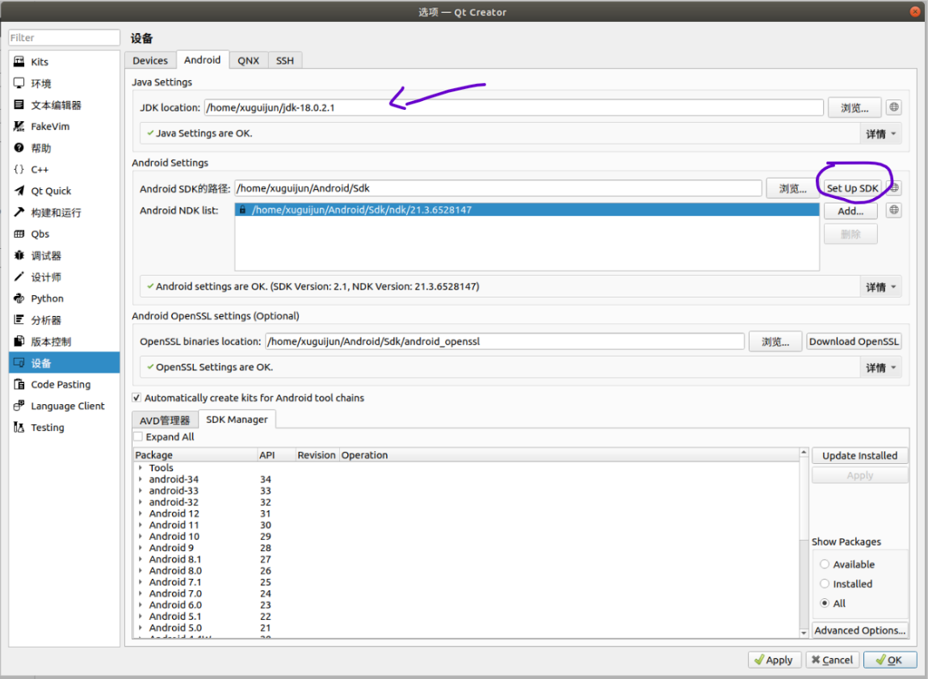
Task: Open the 详情 dropdown under Java Settings
Action: tap(880, 133)
